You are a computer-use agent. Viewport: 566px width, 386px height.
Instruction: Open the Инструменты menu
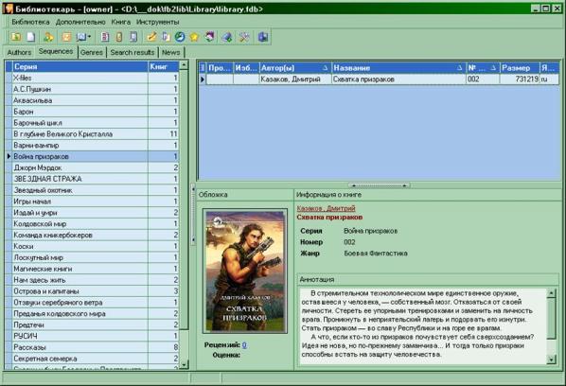(157, 22)
